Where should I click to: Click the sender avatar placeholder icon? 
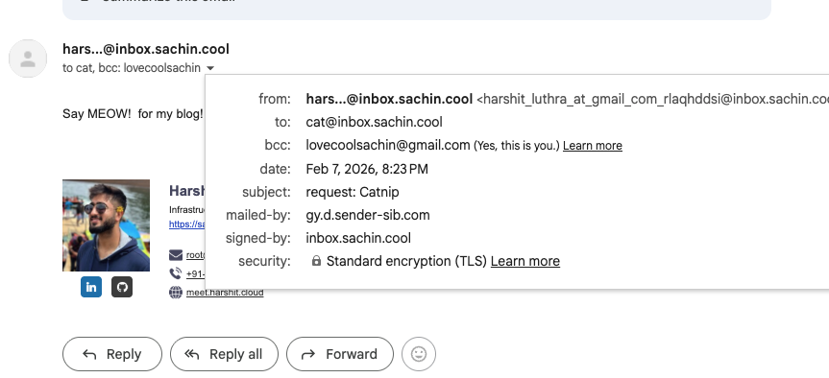coord(28,59)
